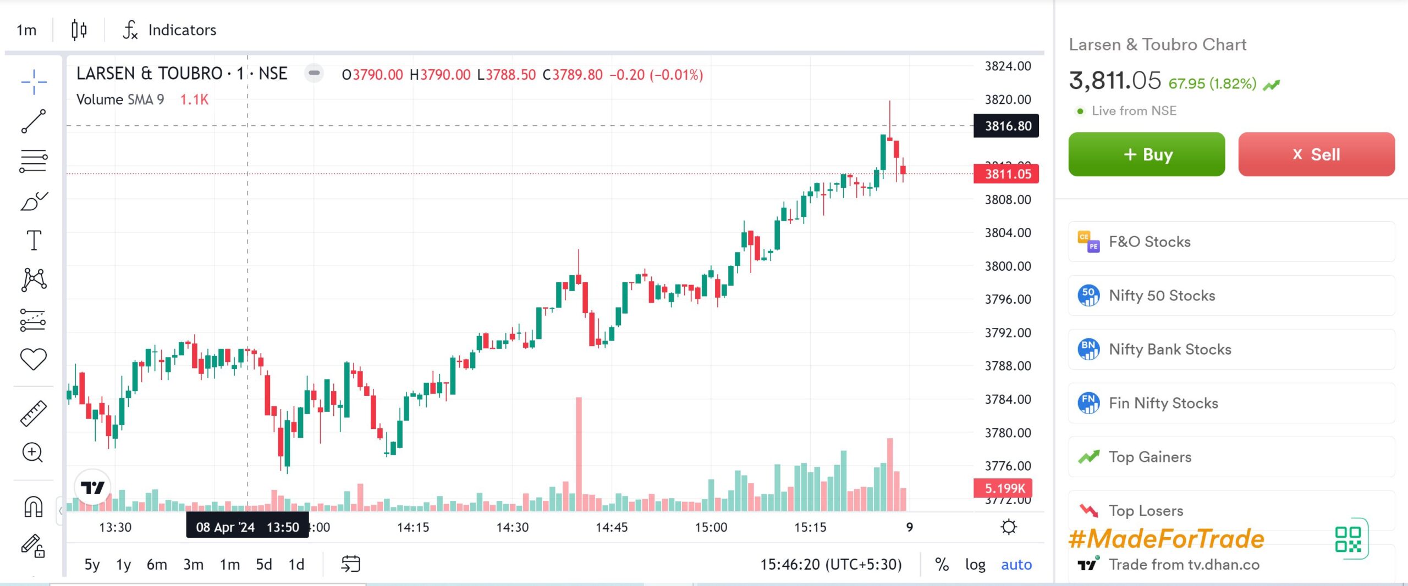The height and width of the screenshot is (586, 1408).
Task: Open the go to date calendar icon
Action: tap(350, 564)
